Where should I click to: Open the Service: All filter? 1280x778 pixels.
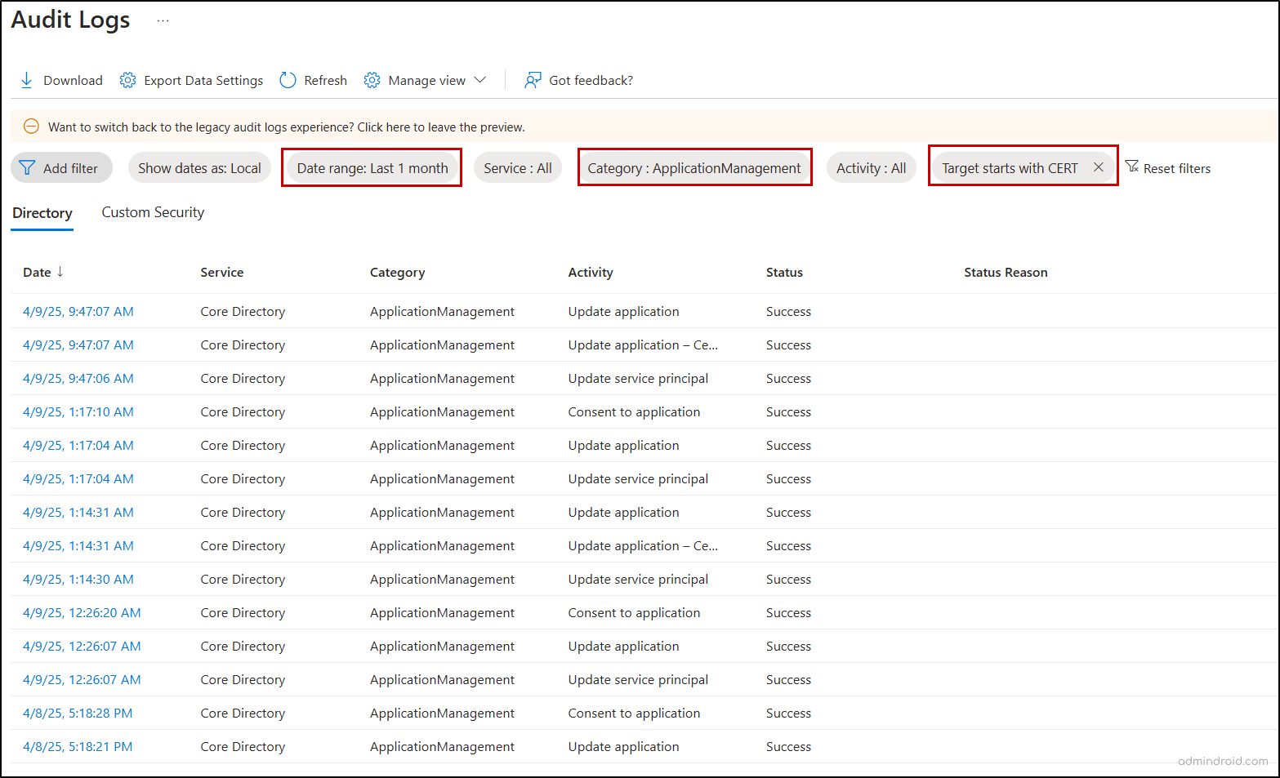point(518,167)
